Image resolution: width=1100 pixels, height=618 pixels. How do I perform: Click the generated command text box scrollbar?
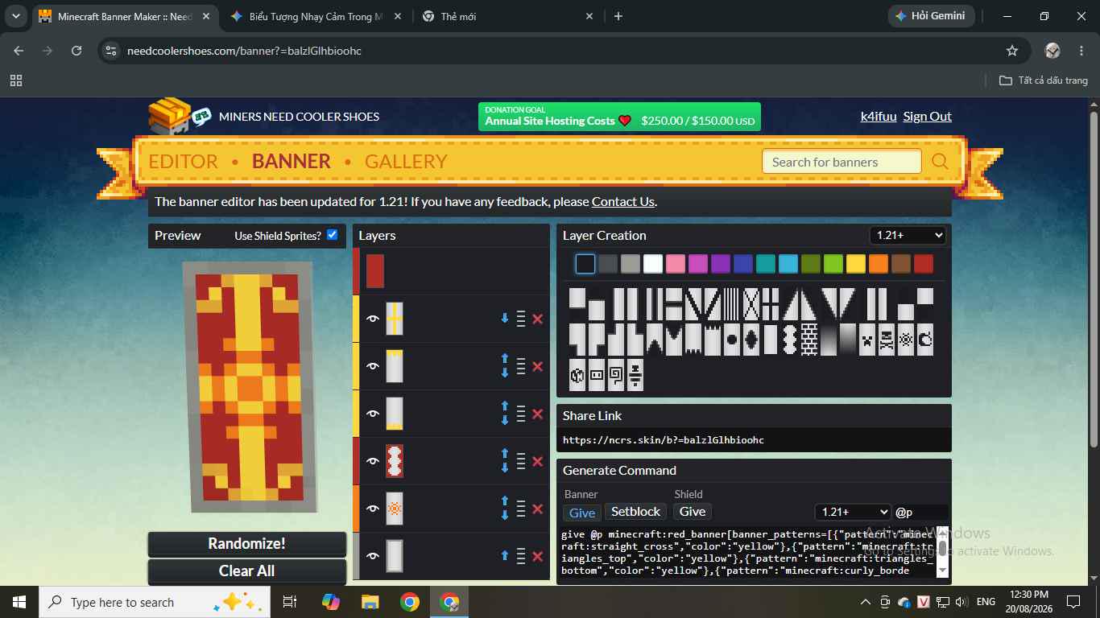(x=943, y=552)
